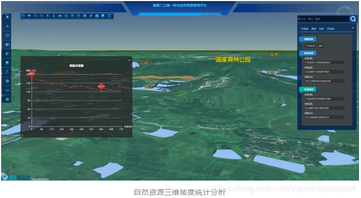Click the counterclockwise rotate icon in toolbar
The width and height of the screenshot is (361, 198).
click(x=35, y=16)
